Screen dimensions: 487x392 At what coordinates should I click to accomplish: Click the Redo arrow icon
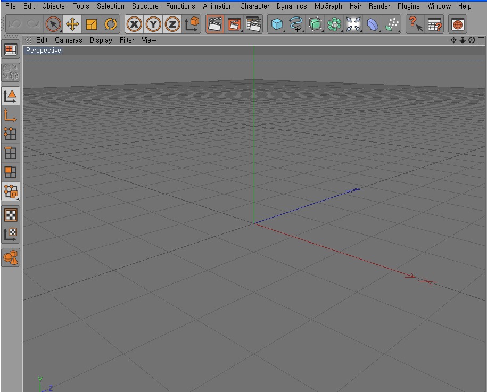click(x=34, y=24)
